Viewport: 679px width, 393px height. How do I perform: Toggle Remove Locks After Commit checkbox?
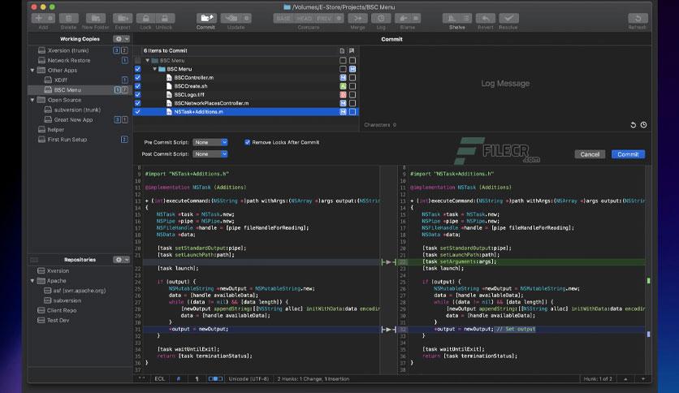(x=247, y=142)
